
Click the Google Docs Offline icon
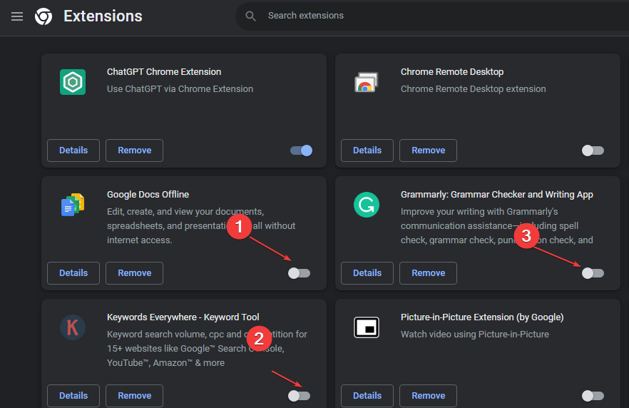pos(73,205)
